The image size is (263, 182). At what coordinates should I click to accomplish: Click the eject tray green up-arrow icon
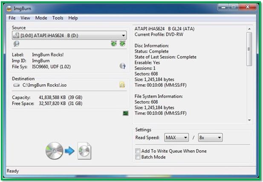pyautogui.click(x=114, y=44)
